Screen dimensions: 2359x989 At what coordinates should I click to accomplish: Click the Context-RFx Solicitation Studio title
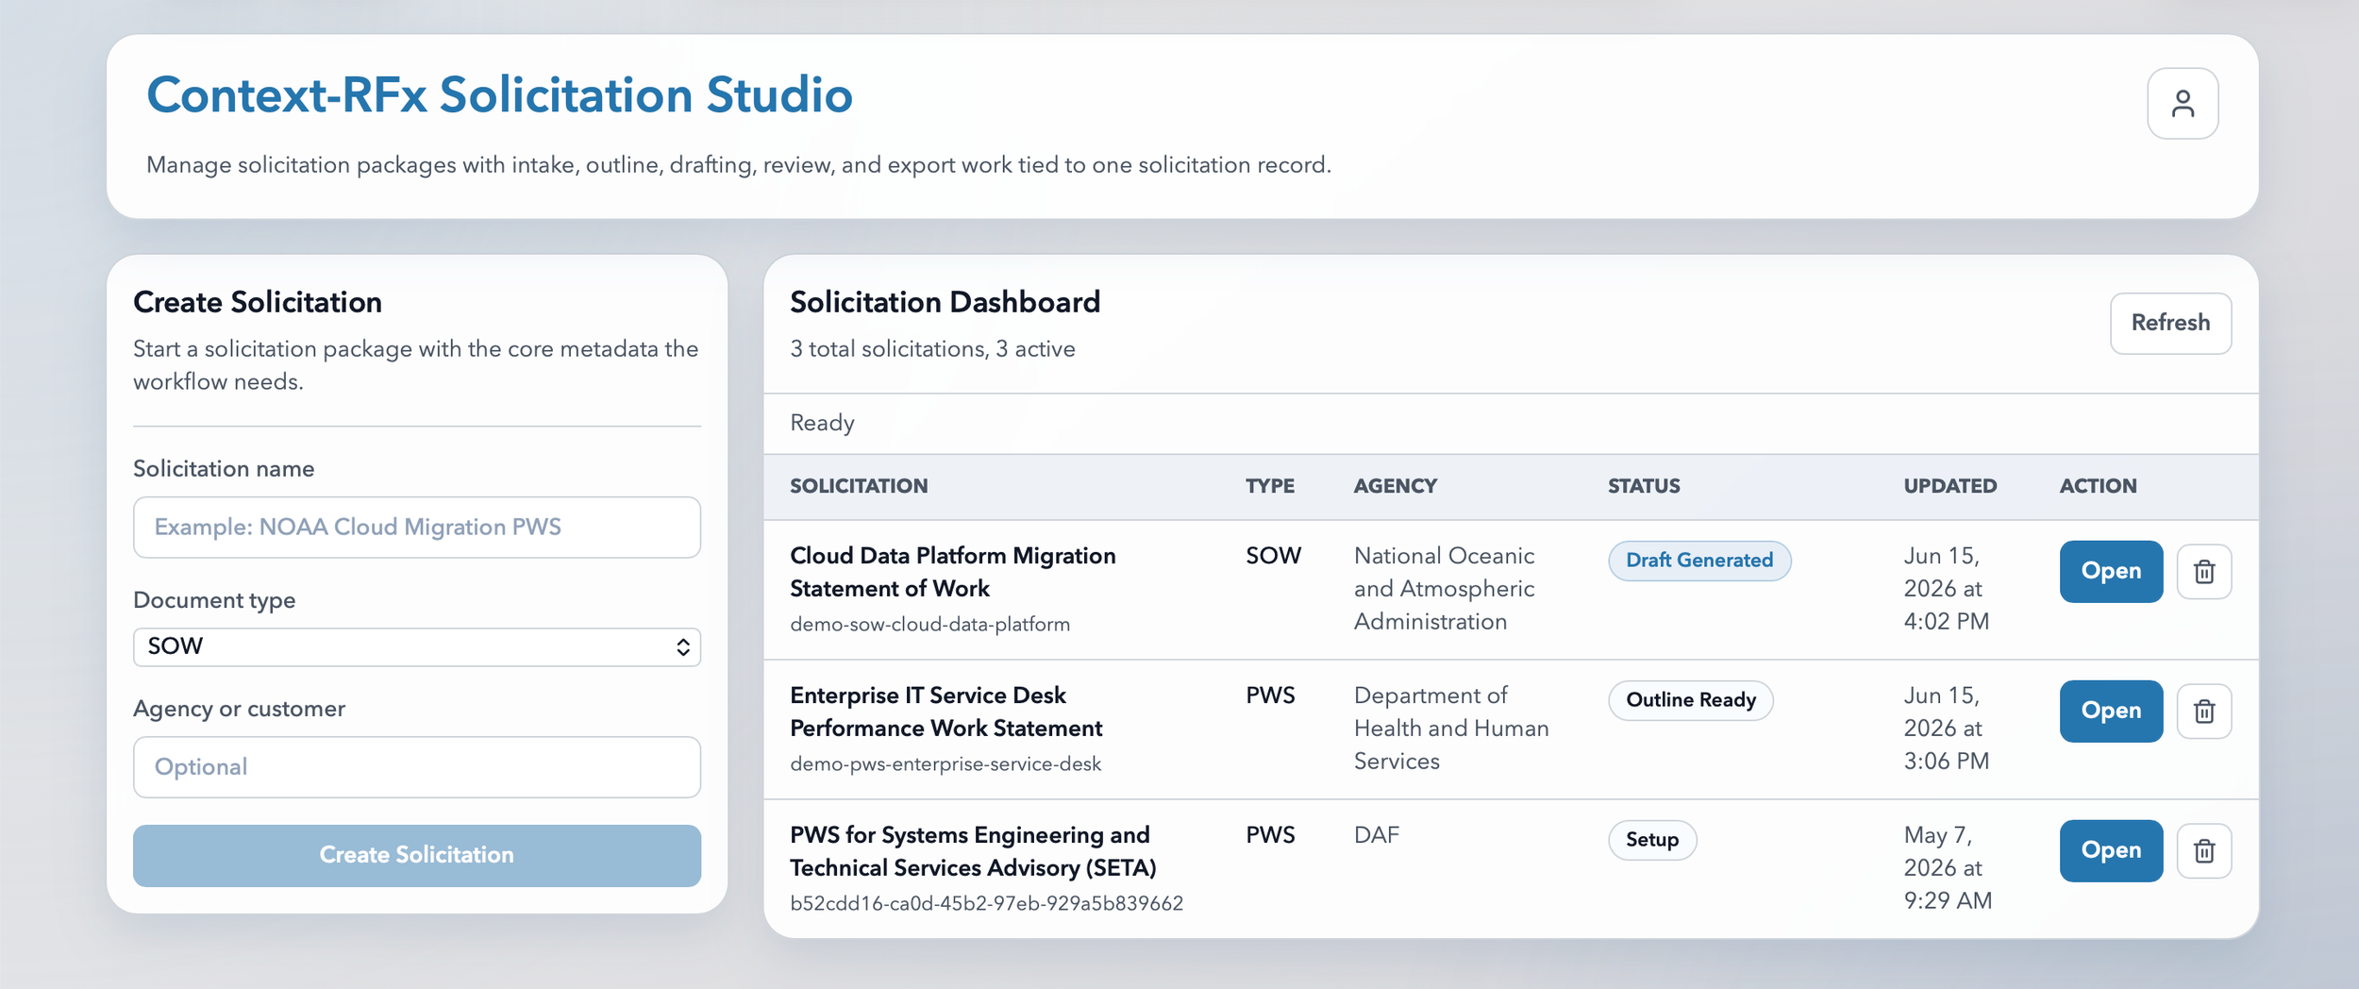[499, 94]
